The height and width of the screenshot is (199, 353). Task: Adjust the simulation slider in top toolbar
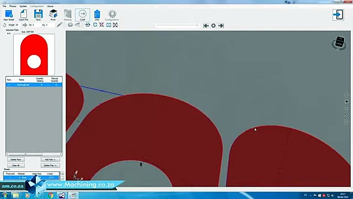177,25
